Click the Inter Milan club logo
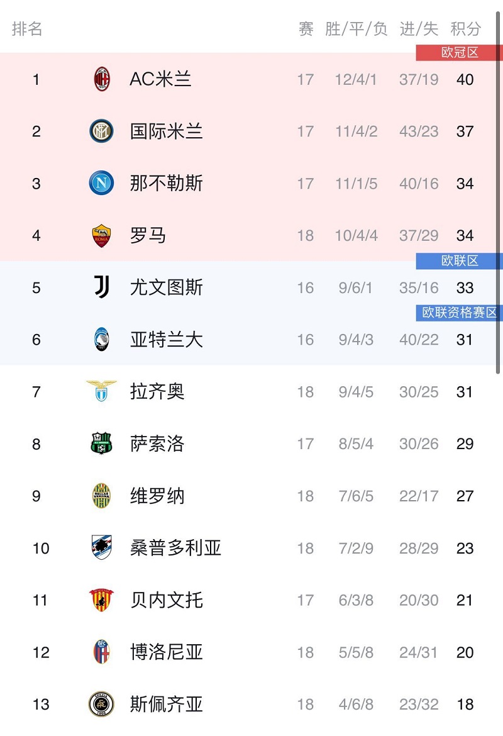Image resolution: width=503 pixels, height=736 pixels. click(101, 131)
